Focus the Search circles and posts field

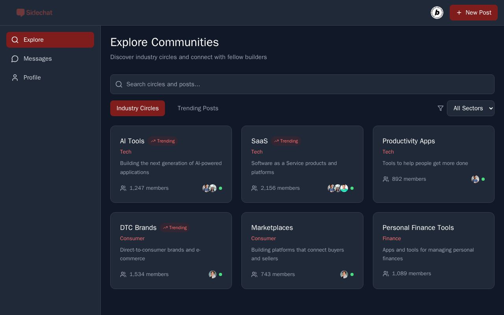302,84
